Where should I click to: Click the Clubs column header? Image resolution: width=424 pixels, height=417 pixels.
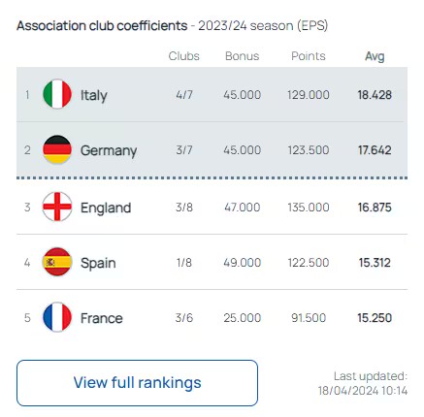pyautogui.click(x=184, y=56)
